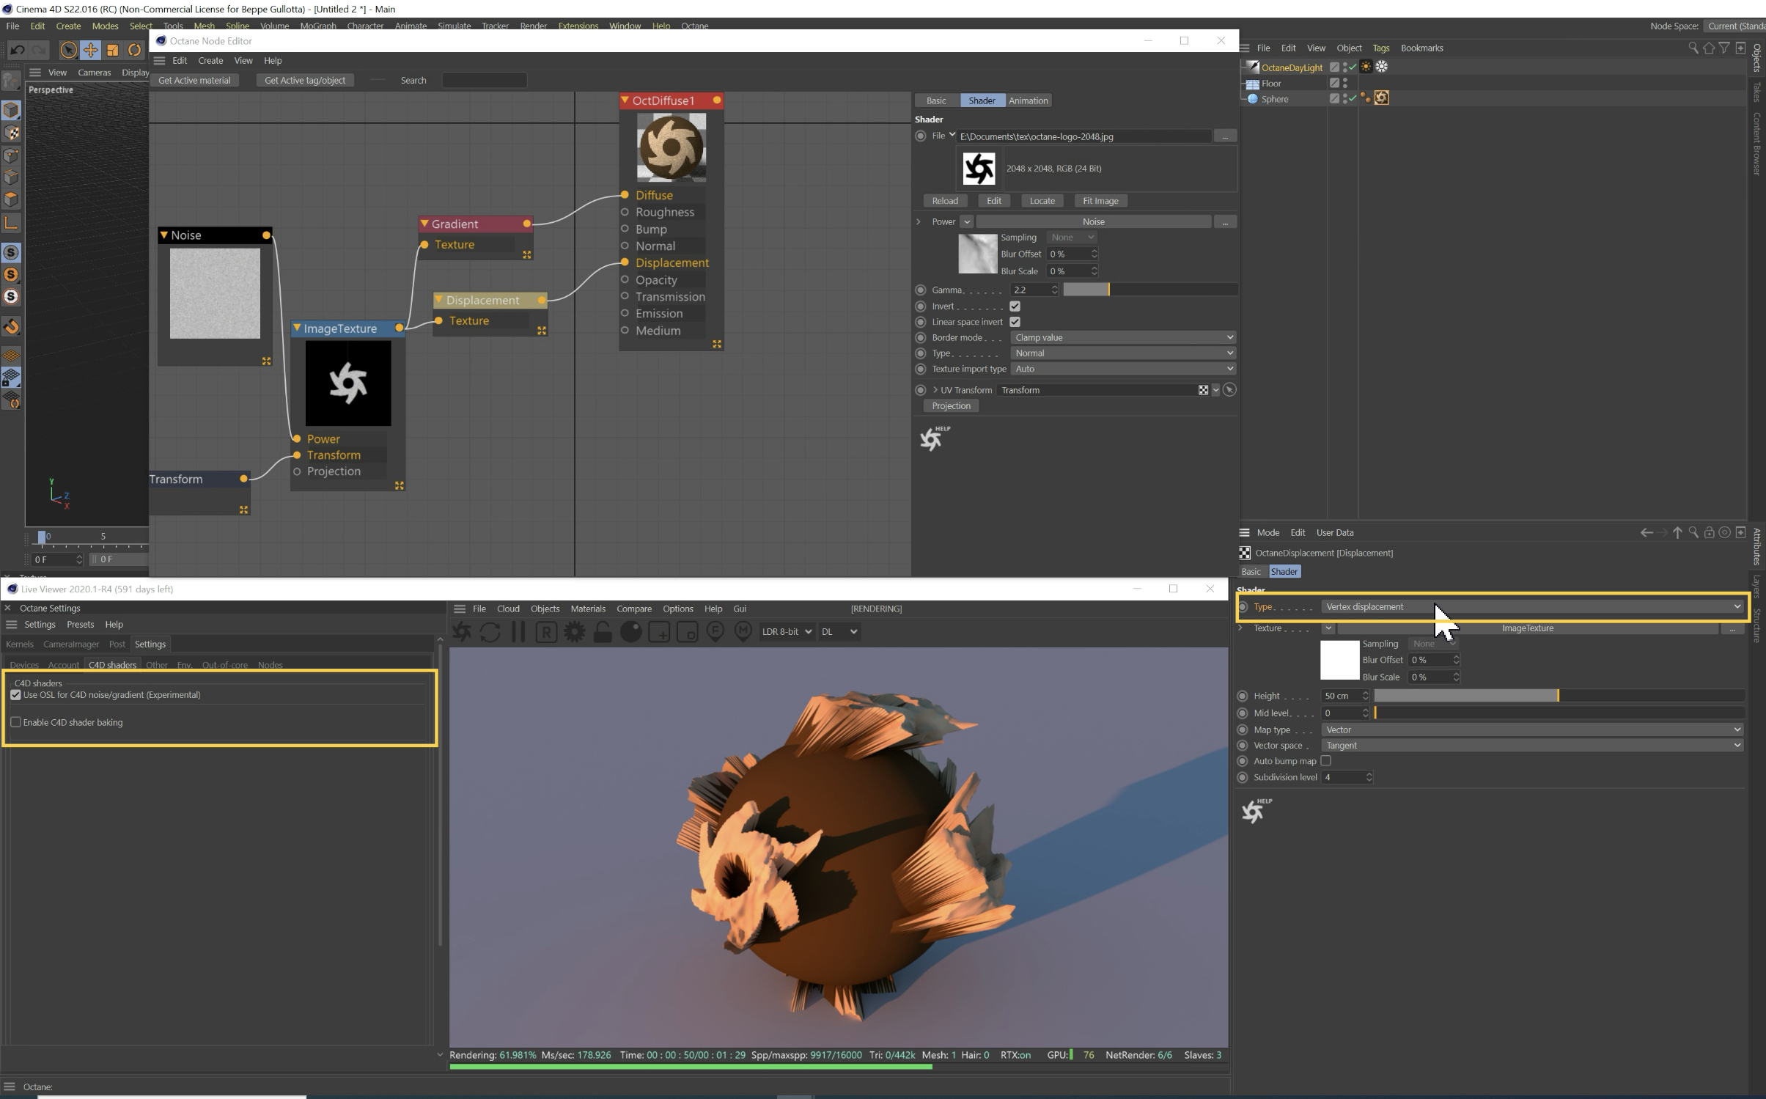Restart the render with the refresh icon
The width and height of the screenshot is (1766, 1099).
pos(490,632)
